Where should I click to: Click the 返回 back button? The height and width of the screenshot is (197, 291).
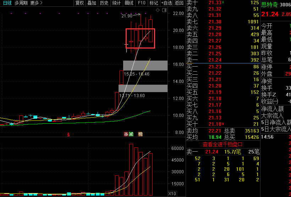click(179, 3)
